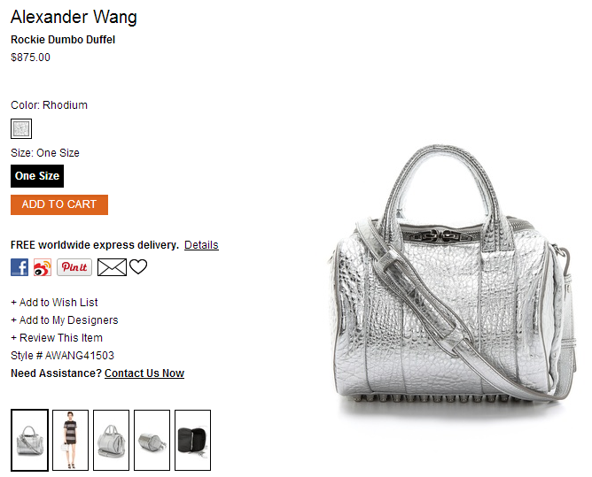Email this item using the envelope icon

point(112,267)
